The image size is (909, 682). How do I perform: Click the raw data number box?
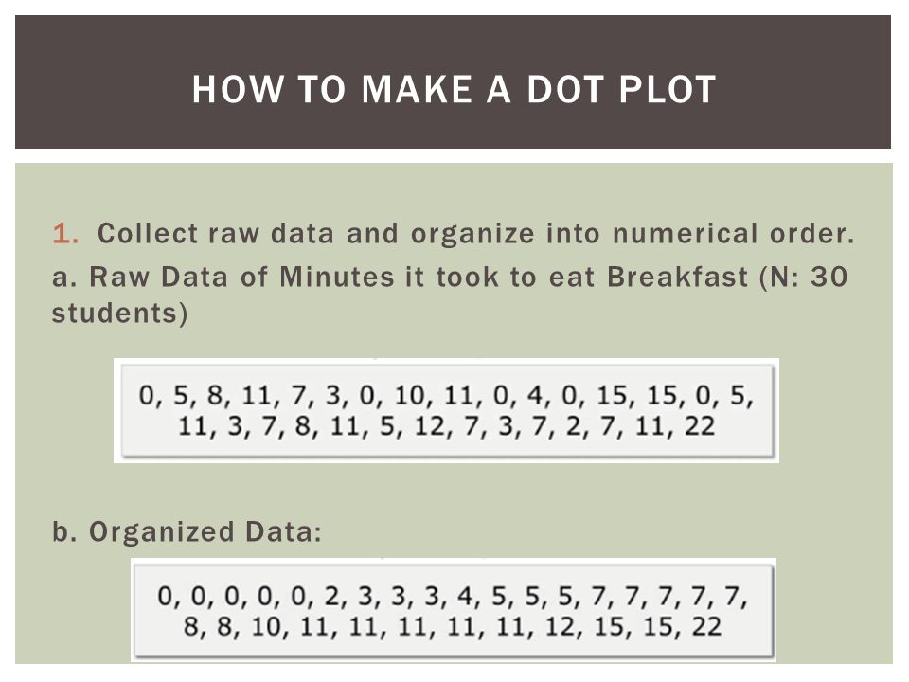pos(447,410)
